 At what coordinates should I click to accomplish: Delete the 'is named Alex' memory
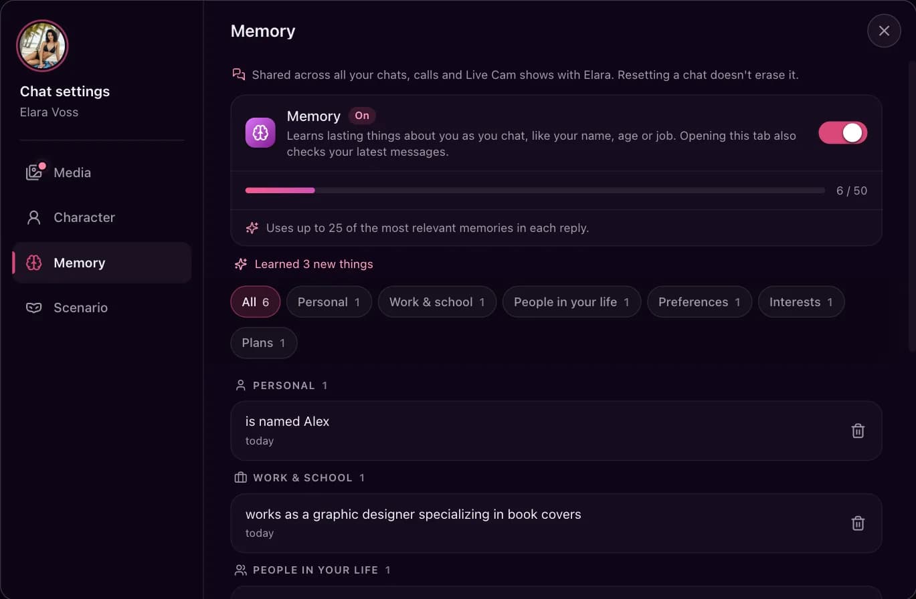tap(858, 431)
